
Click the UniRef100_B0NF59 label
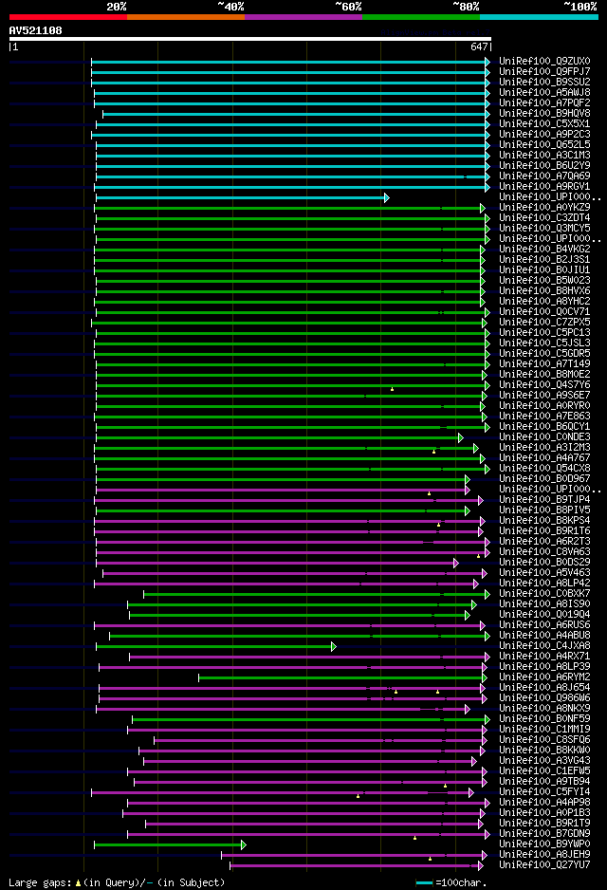point(544,718)
